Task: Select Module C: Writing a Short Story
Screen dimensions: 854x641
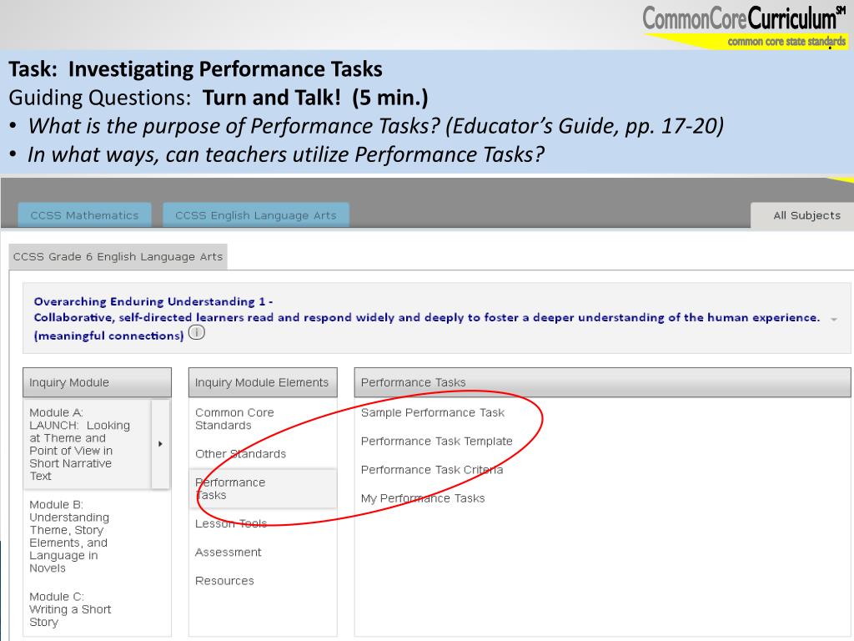Action: [70, 609]
